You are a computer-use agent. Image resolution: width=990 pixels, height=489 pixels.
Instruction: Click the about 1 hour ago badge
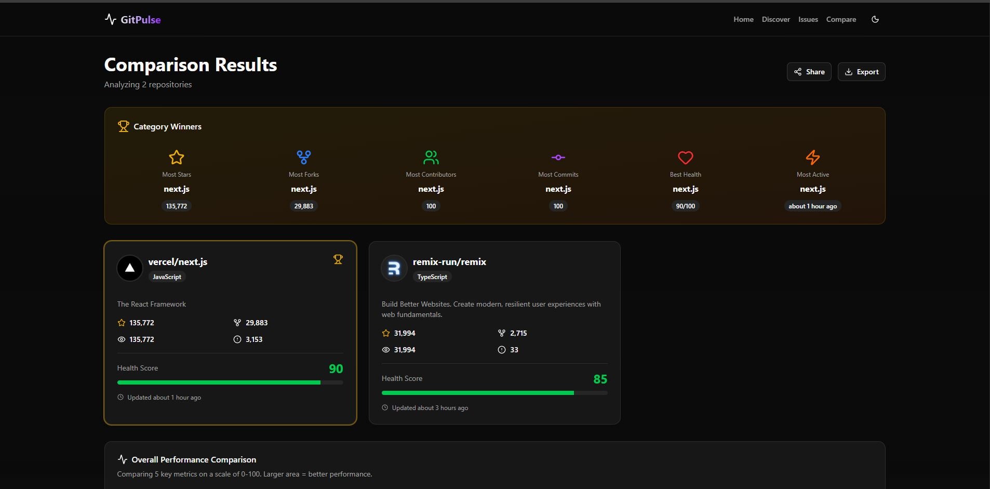coord(813,206)
